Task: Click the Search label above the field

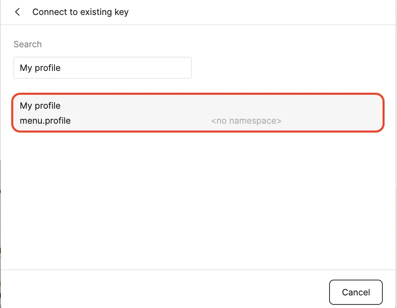Action: [x=28, y=44]
